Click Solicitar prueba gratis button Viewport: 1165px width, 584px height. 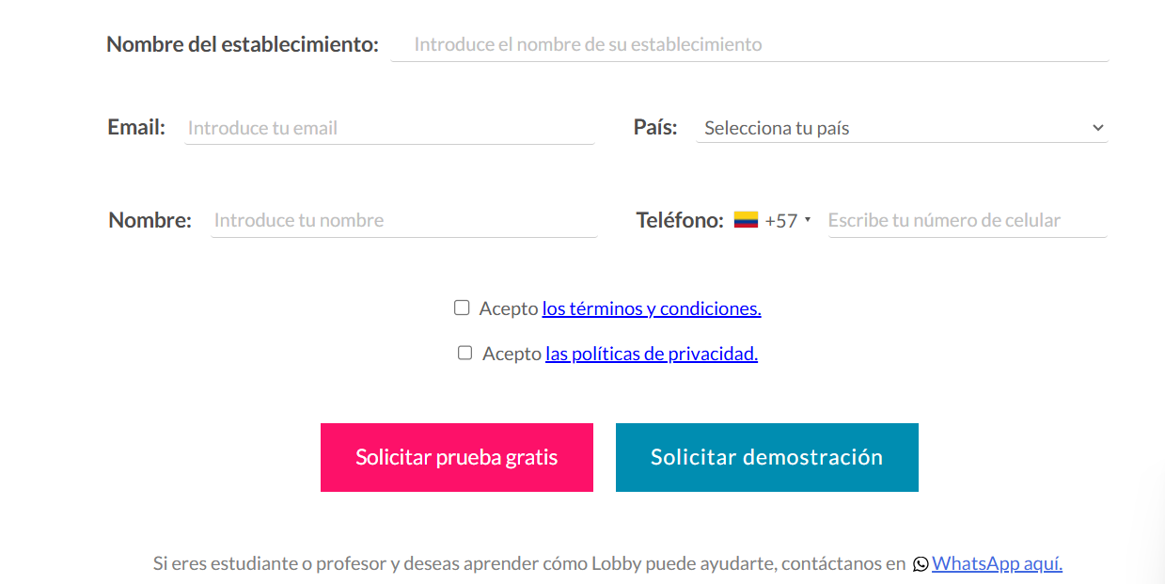click(x=457, y=457)
